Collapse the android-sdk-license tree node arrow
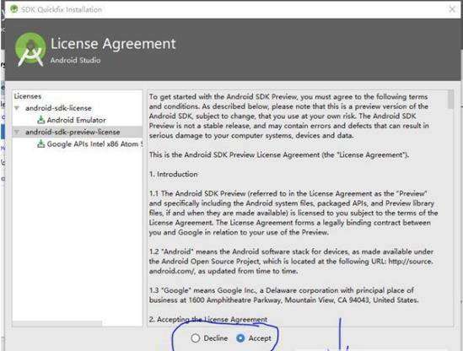The height and width of the screenshot is (351, 463). click(x=17, y=108)
